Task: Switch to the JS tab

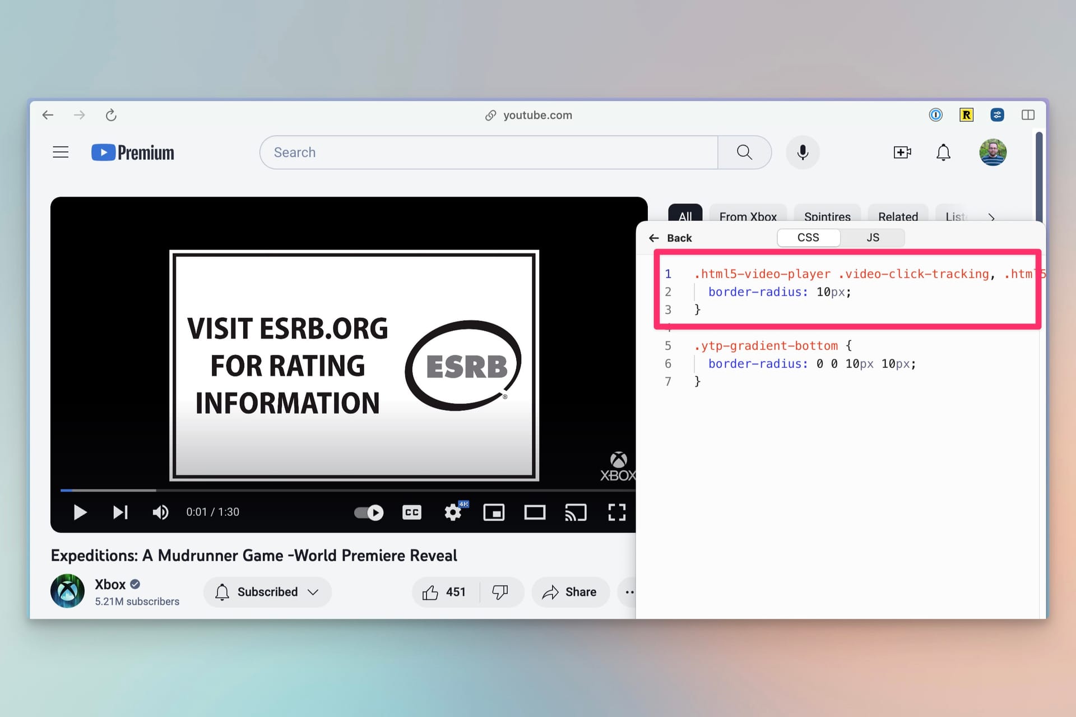Action: (873, 238)
